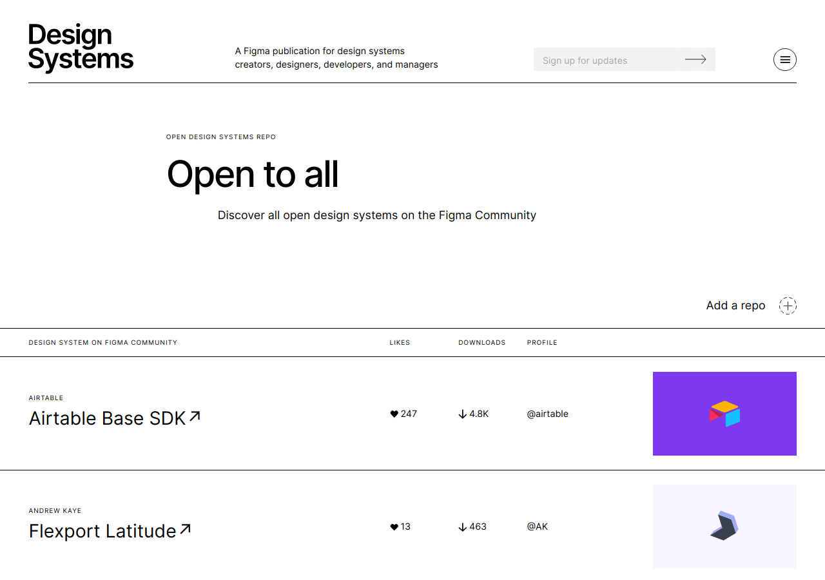The image size is (825, 580).
Task: Click the 13 likes count
Action: 405,527
